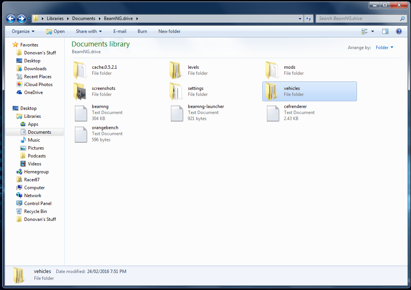Open the Organize menu
The width and height of the screenshot is (411, 290).
23,31
